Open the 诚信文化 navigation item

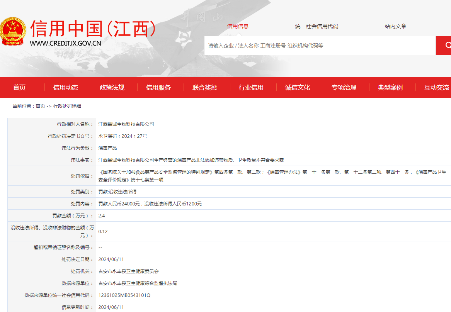pos(298,87)
